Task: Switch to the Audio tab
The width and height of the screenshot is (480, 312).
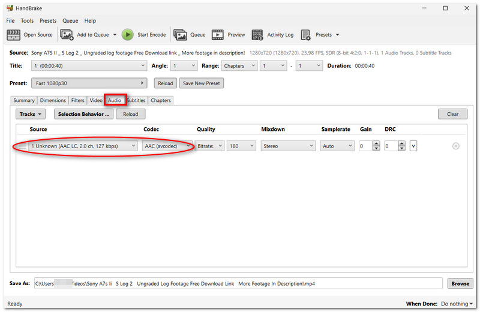Action: 115,100
